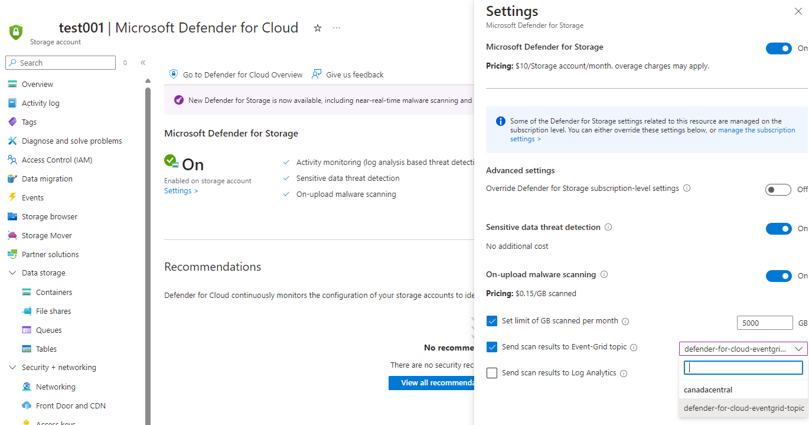Image resolution: width=809 pixels, height=425 pixels.
Task: Click the Storage browser icon
Action: 12,216
